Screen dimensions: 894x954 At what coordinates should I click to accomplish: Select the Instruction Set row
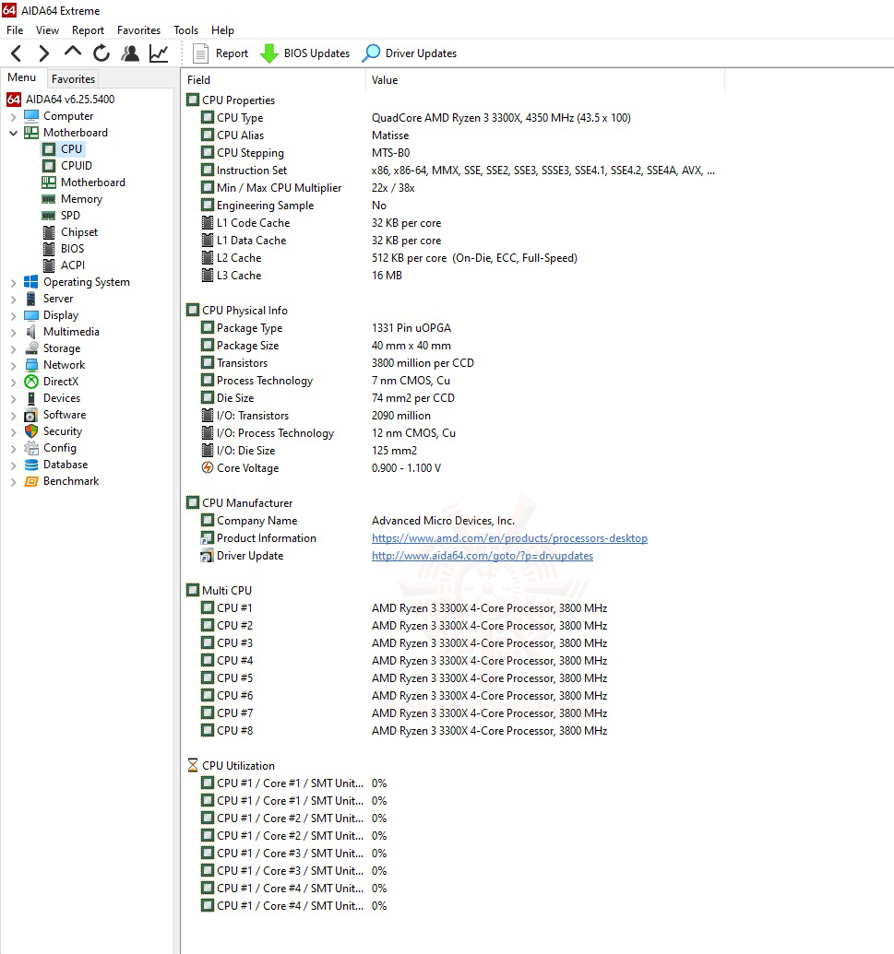point(453,171)
